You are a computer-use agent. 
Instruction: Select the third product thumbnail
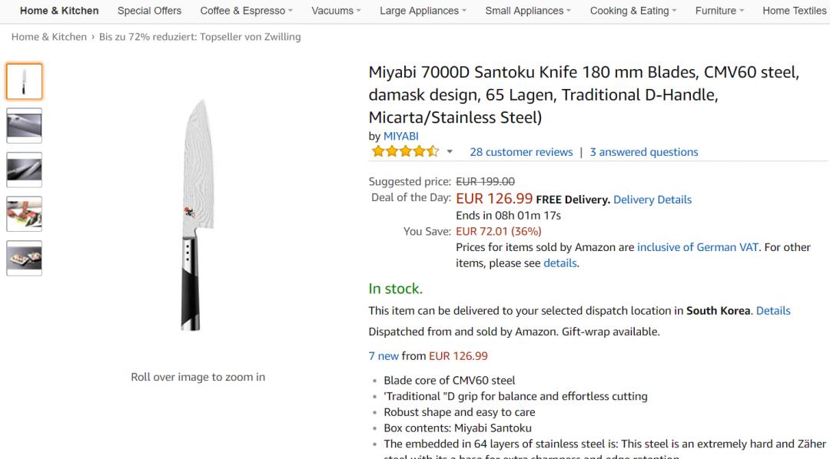click(25, 170)
